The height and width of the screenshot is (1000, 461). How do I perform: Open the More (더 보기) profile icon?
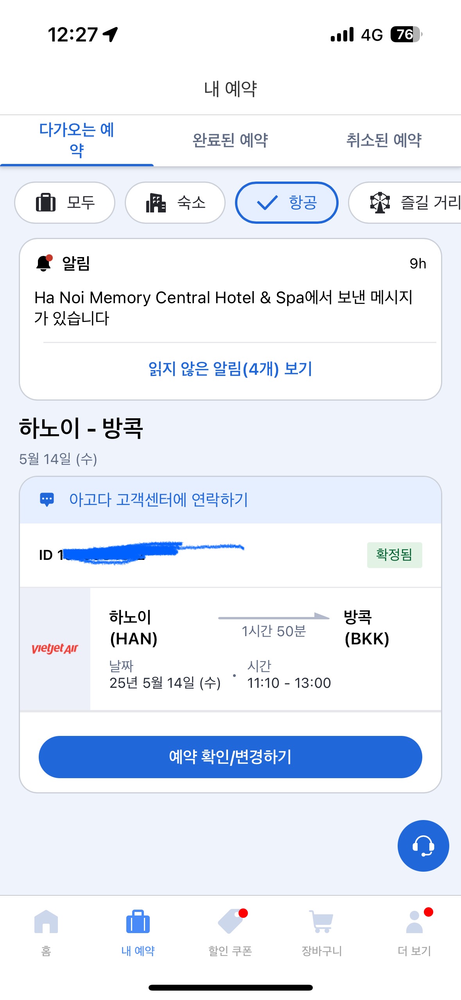(x=414, y=922)
